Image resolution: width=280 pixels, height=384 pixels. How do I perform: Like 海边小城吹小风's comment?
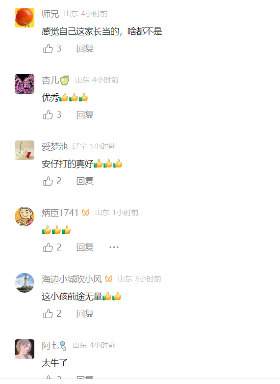(48, 313)
